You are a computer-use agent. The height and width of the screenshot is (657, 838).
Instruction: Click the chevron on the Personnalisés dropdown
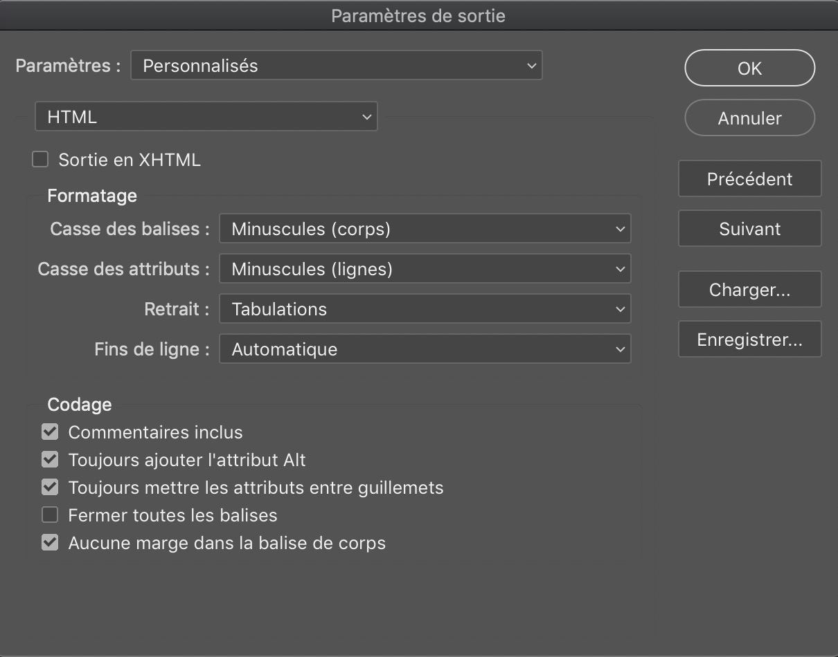531,65
